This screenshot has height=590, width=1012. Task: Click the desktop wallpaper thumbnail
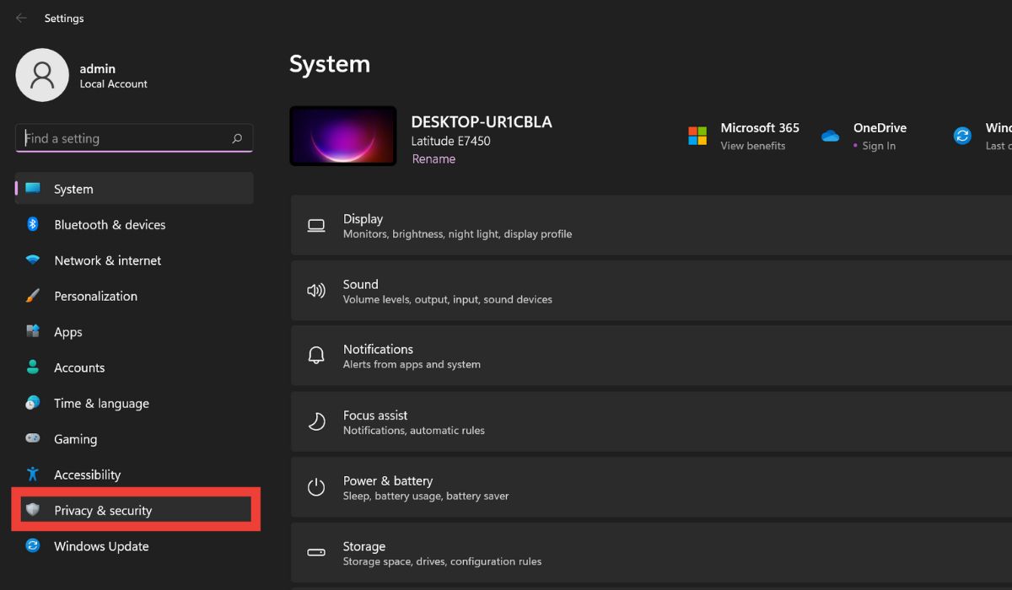(x=342, y=136)
